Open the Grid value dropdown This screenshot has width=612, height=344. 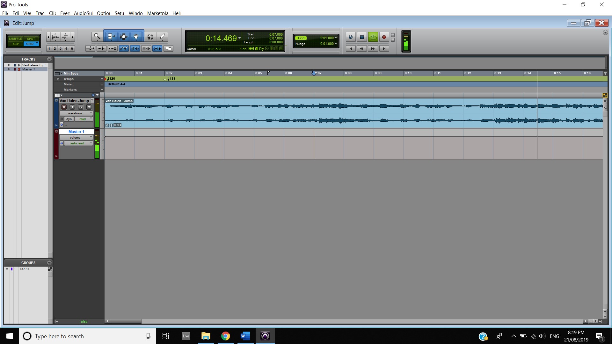pos(336,38)
